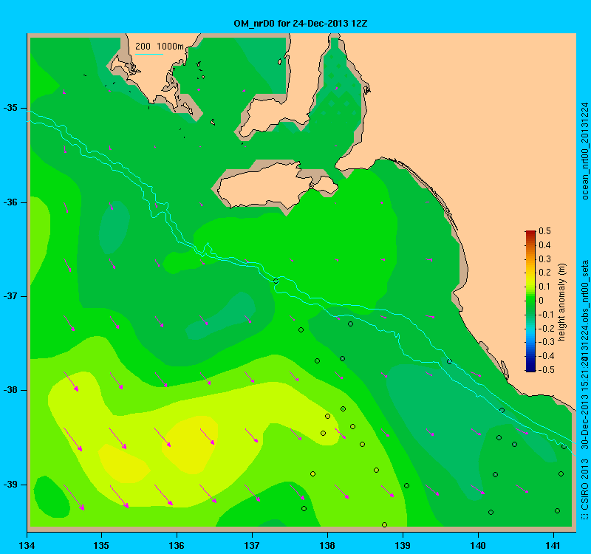Click the 140 longitude axis label

[x=478, y=545]
